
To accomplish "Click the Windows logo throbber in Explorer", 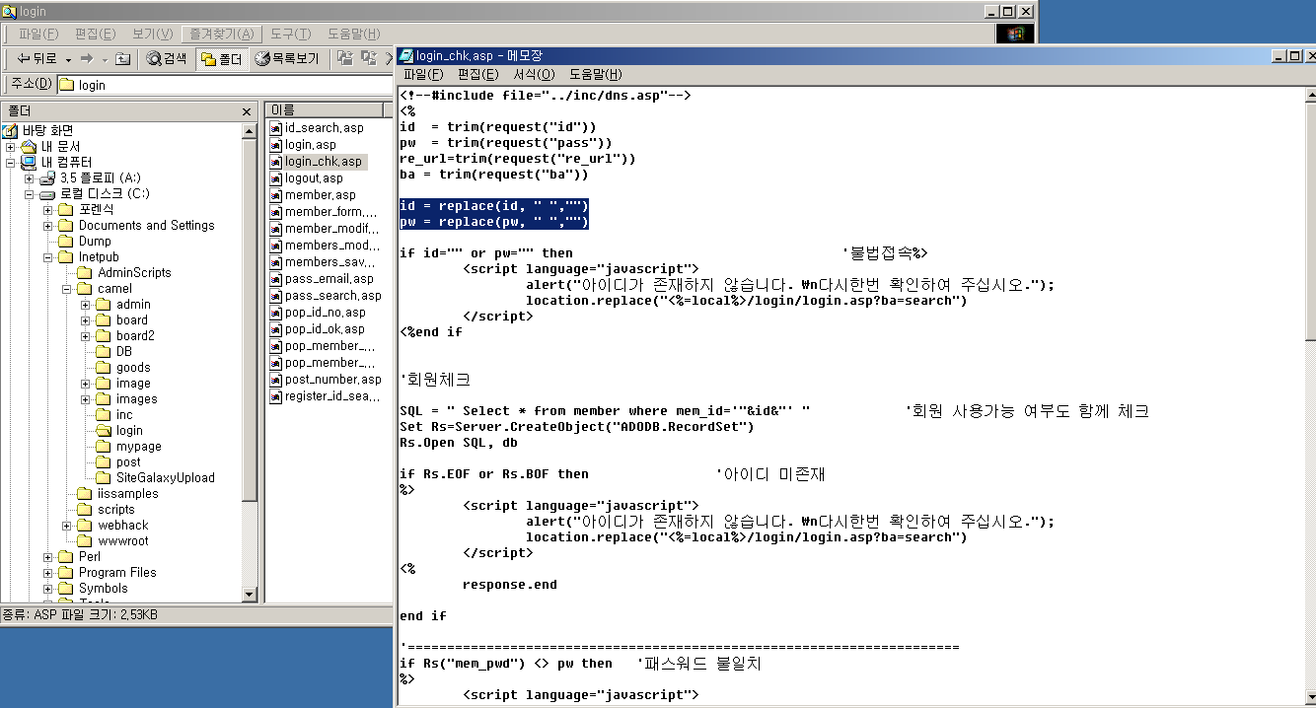I will [1015, 35].
